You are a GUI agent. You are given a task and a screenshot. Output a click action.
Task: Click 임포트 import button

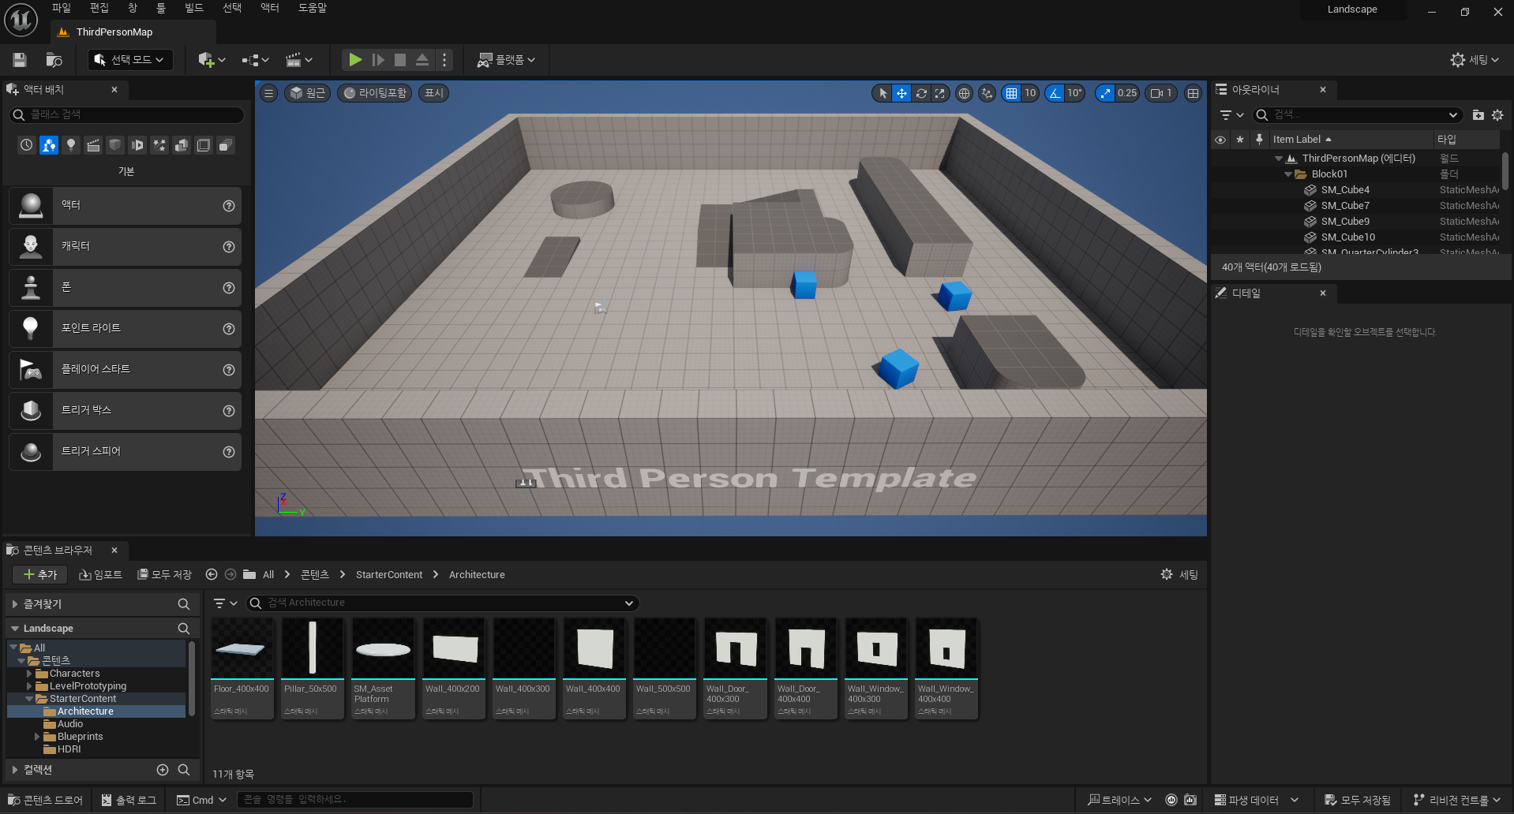(x=100, y=575)
